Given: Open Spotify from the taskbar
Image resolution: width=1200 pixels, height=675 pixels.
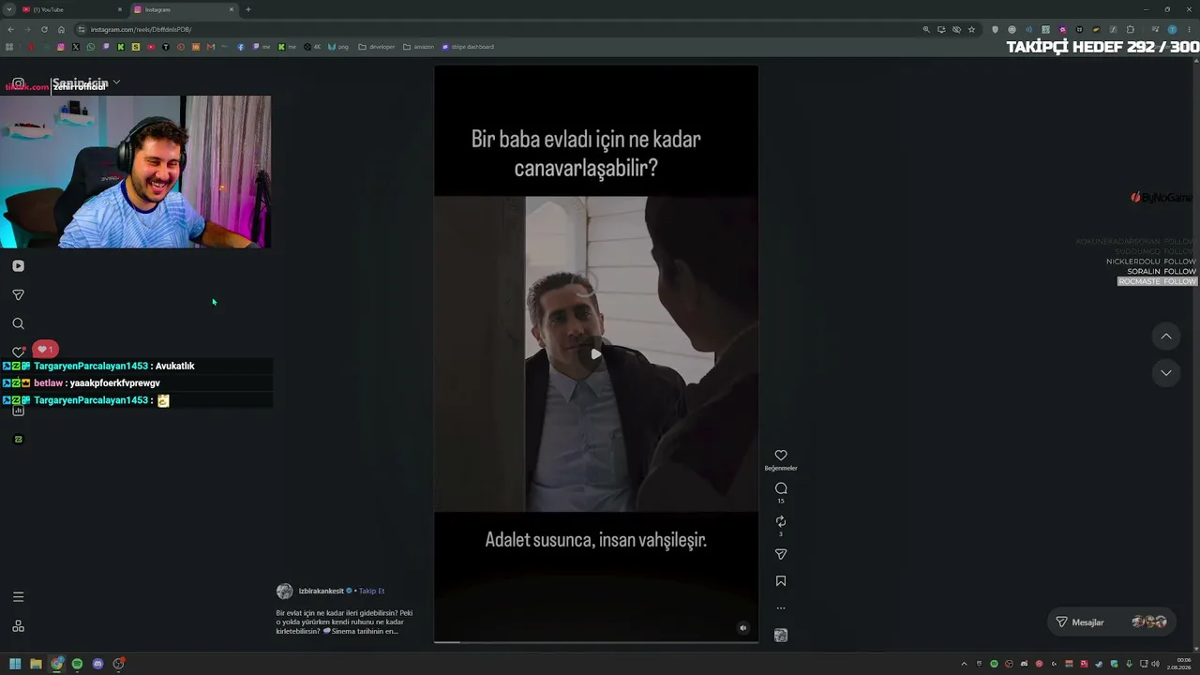Looking at the screenshot, I should (x=77, y=664).
